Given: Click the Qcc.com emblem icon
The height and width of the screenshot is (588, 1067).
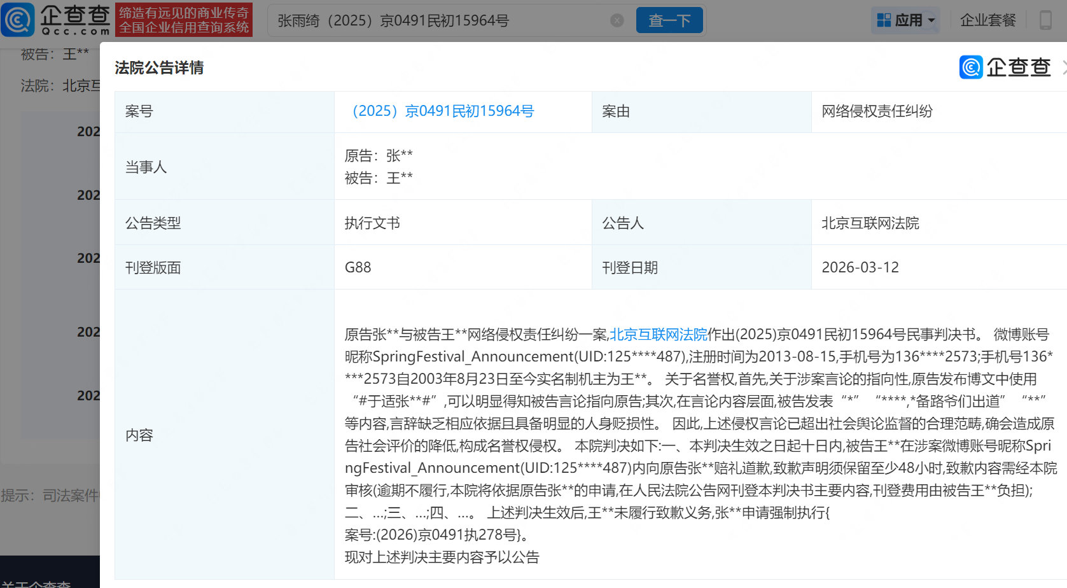Looking at the screenshot, I should [17, 19].
